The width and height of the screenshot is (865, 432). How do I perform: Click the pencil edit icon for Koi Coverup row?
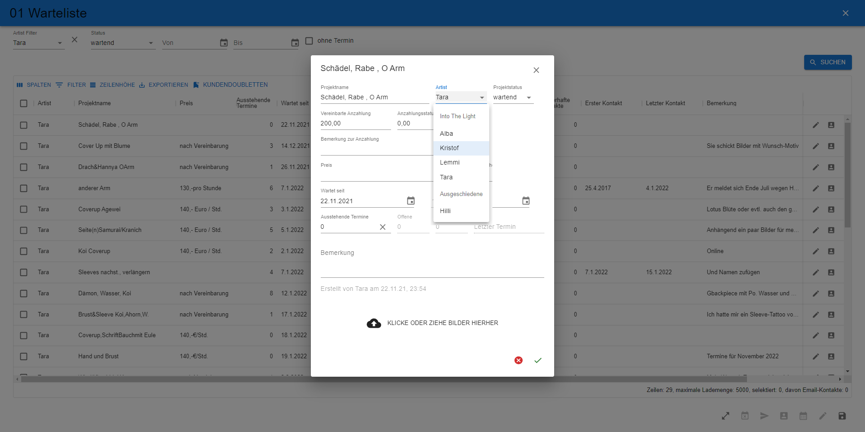click(815, 251)
